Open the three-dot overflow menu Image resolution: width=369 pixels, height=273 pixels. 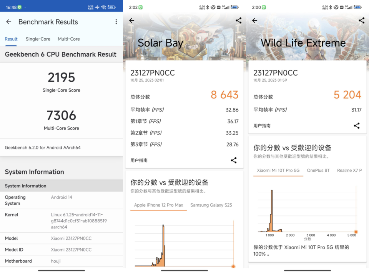coord(116,22)
